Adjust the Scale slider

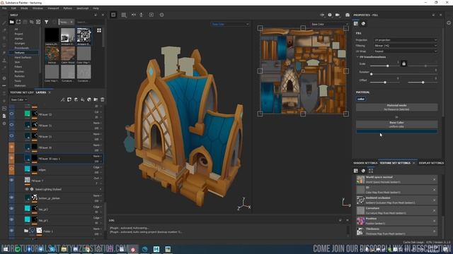pos(384,66)
